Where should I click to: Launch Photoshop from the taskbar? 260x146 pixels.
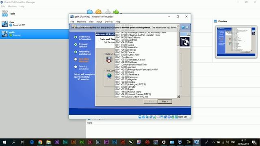point(115,142)
